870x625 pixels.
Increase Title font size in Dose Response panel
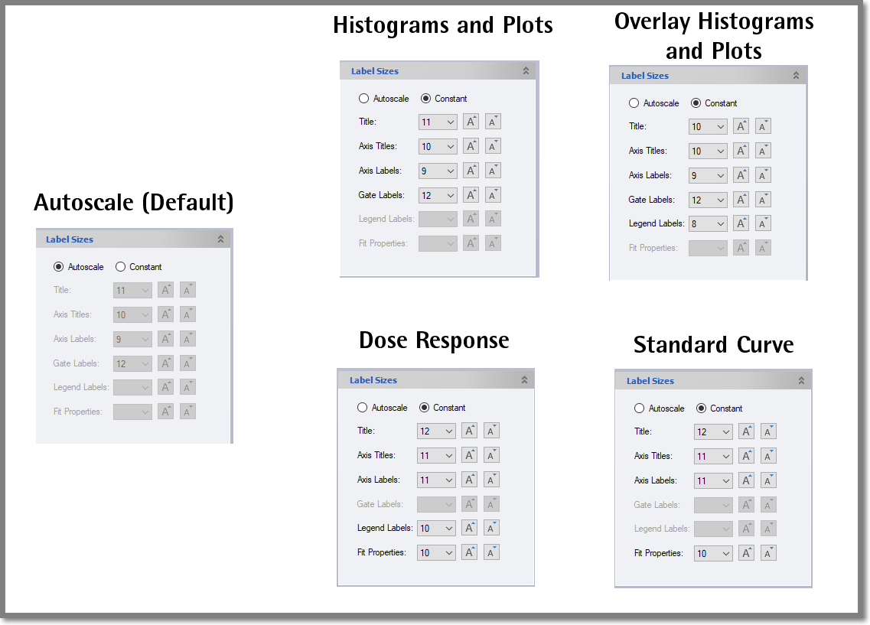(469, 431)
